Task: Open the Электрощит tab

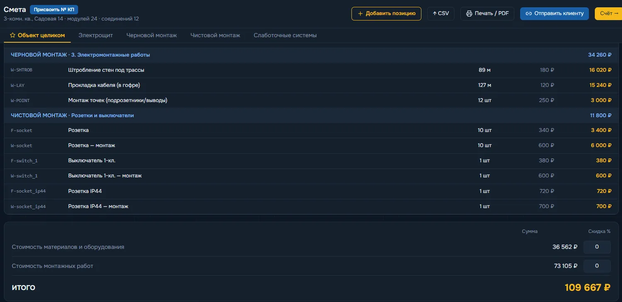Action: (x=96, y=35)
